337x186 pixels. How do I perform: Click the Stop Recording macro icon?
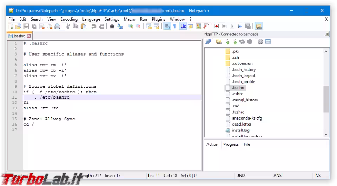point(224,26)
